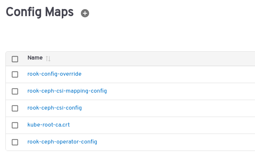
Task: View the kube-root-ca.crt config map
Action: pyautogui.click(x=49, y=125)
